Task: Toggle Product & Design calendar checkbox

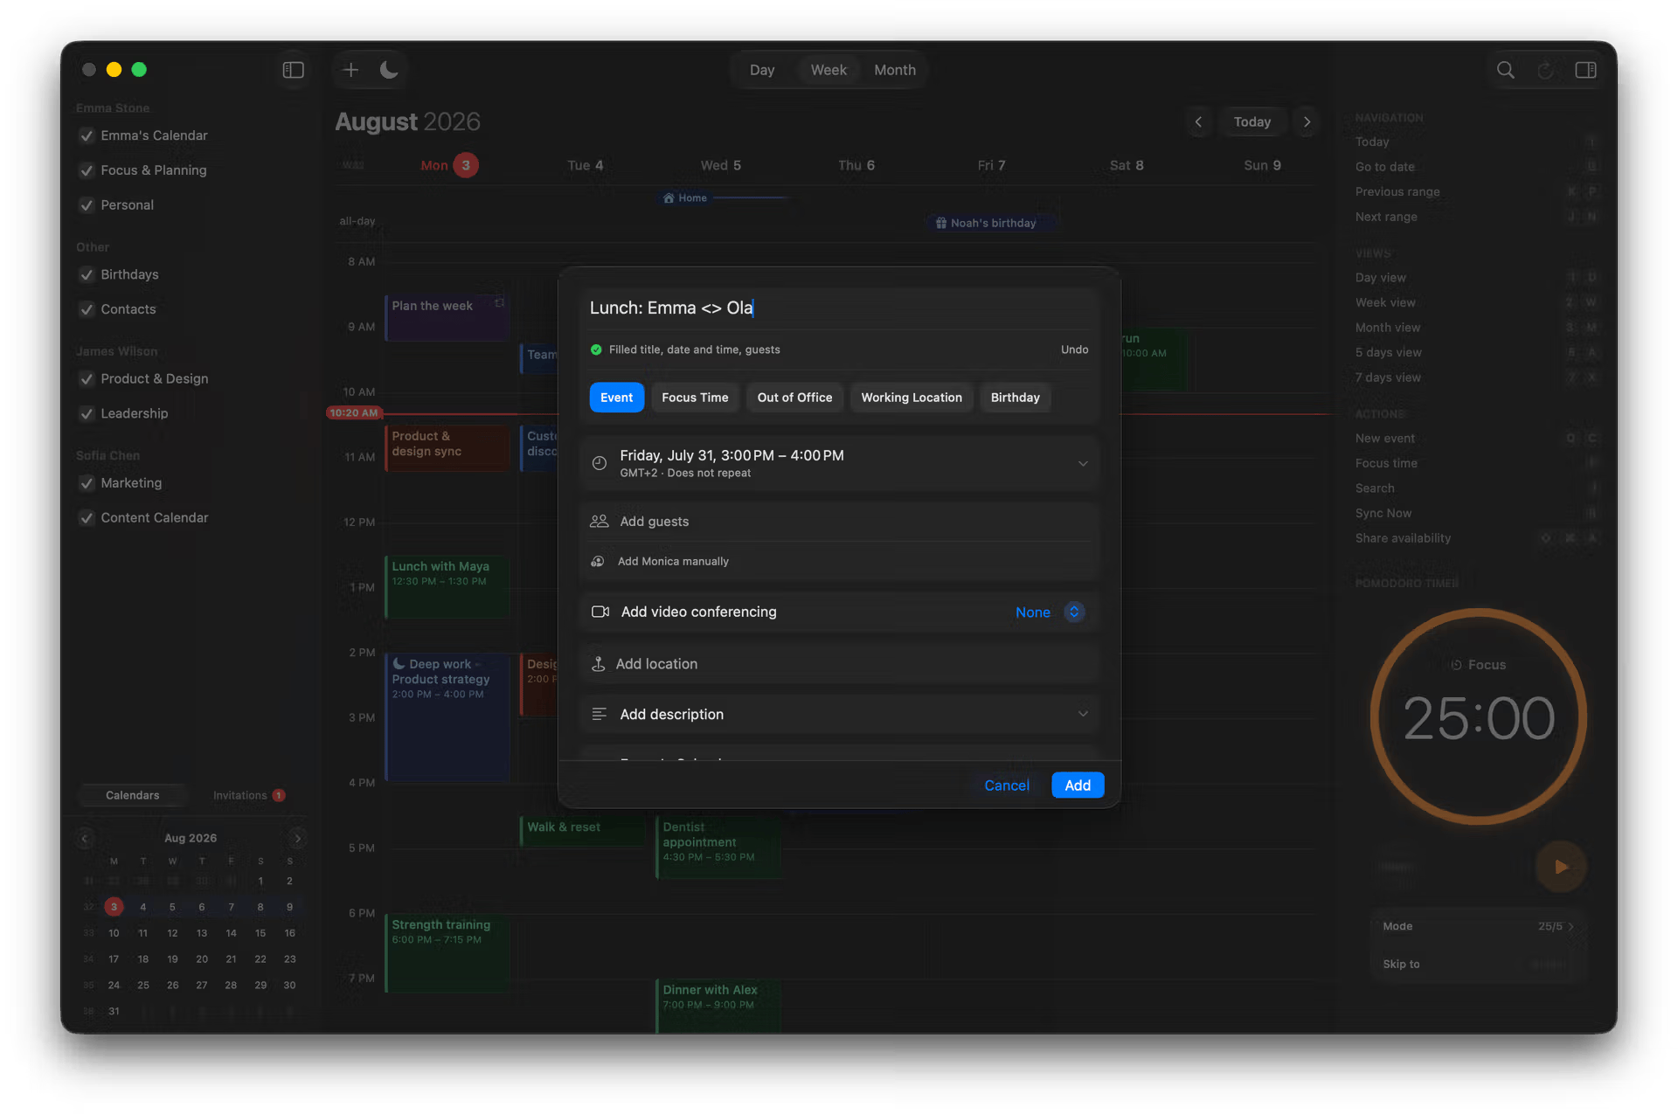Action: coord(87,379)
